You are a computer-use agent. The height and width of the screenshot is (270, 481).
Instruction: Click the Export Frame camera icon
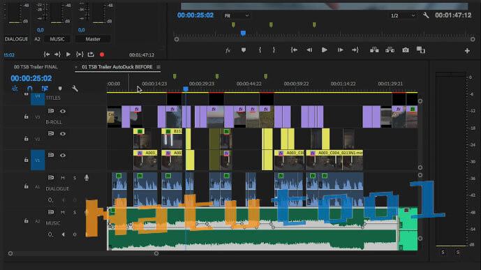[x=406, y=50]
